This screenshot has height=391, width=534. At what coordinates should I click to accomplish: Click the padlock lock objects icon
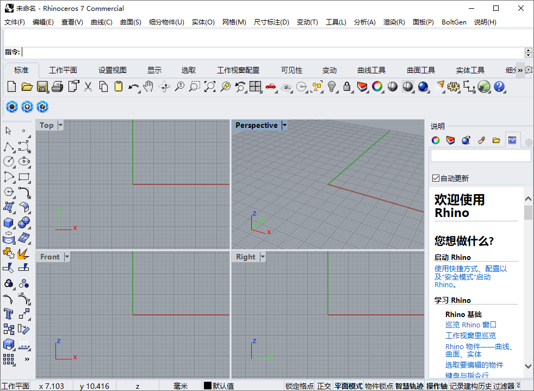(347, 86)
